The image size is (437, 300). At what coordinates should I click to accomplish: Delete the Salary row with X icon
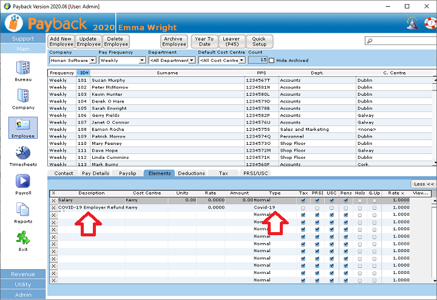click(x=53, y=200)
